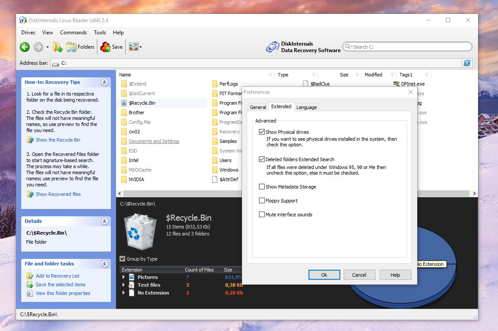Click the grey Forward arrow
Viewport: 498px width, 331px height.
(38, 47)
